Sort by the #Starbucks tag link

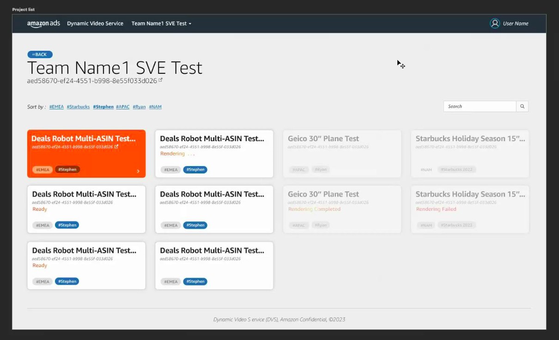coord(78,107)
